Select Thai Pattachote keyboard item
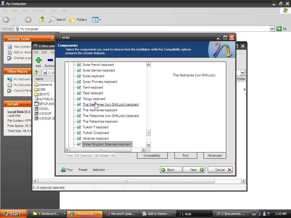This screenshot has height=218, width=291. click(x=100, y=121)
